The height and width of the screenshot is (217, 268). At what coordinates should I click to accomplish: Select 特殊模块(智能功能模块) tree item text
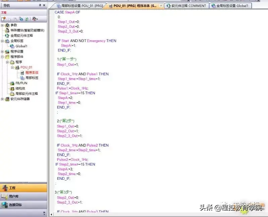click(x=27, y=31)
